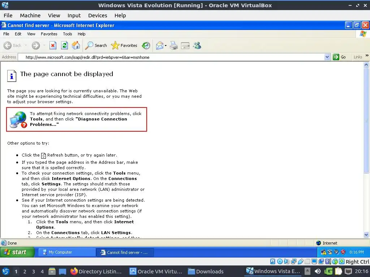The width and height of the screenshot is (370, 277).
Task: Open the IE Tools menu
Action: [68, 34]
